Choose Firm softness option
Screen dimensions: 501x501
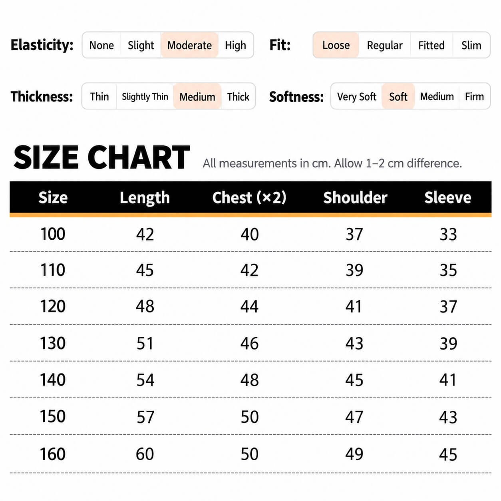click(x=474, y=96)
